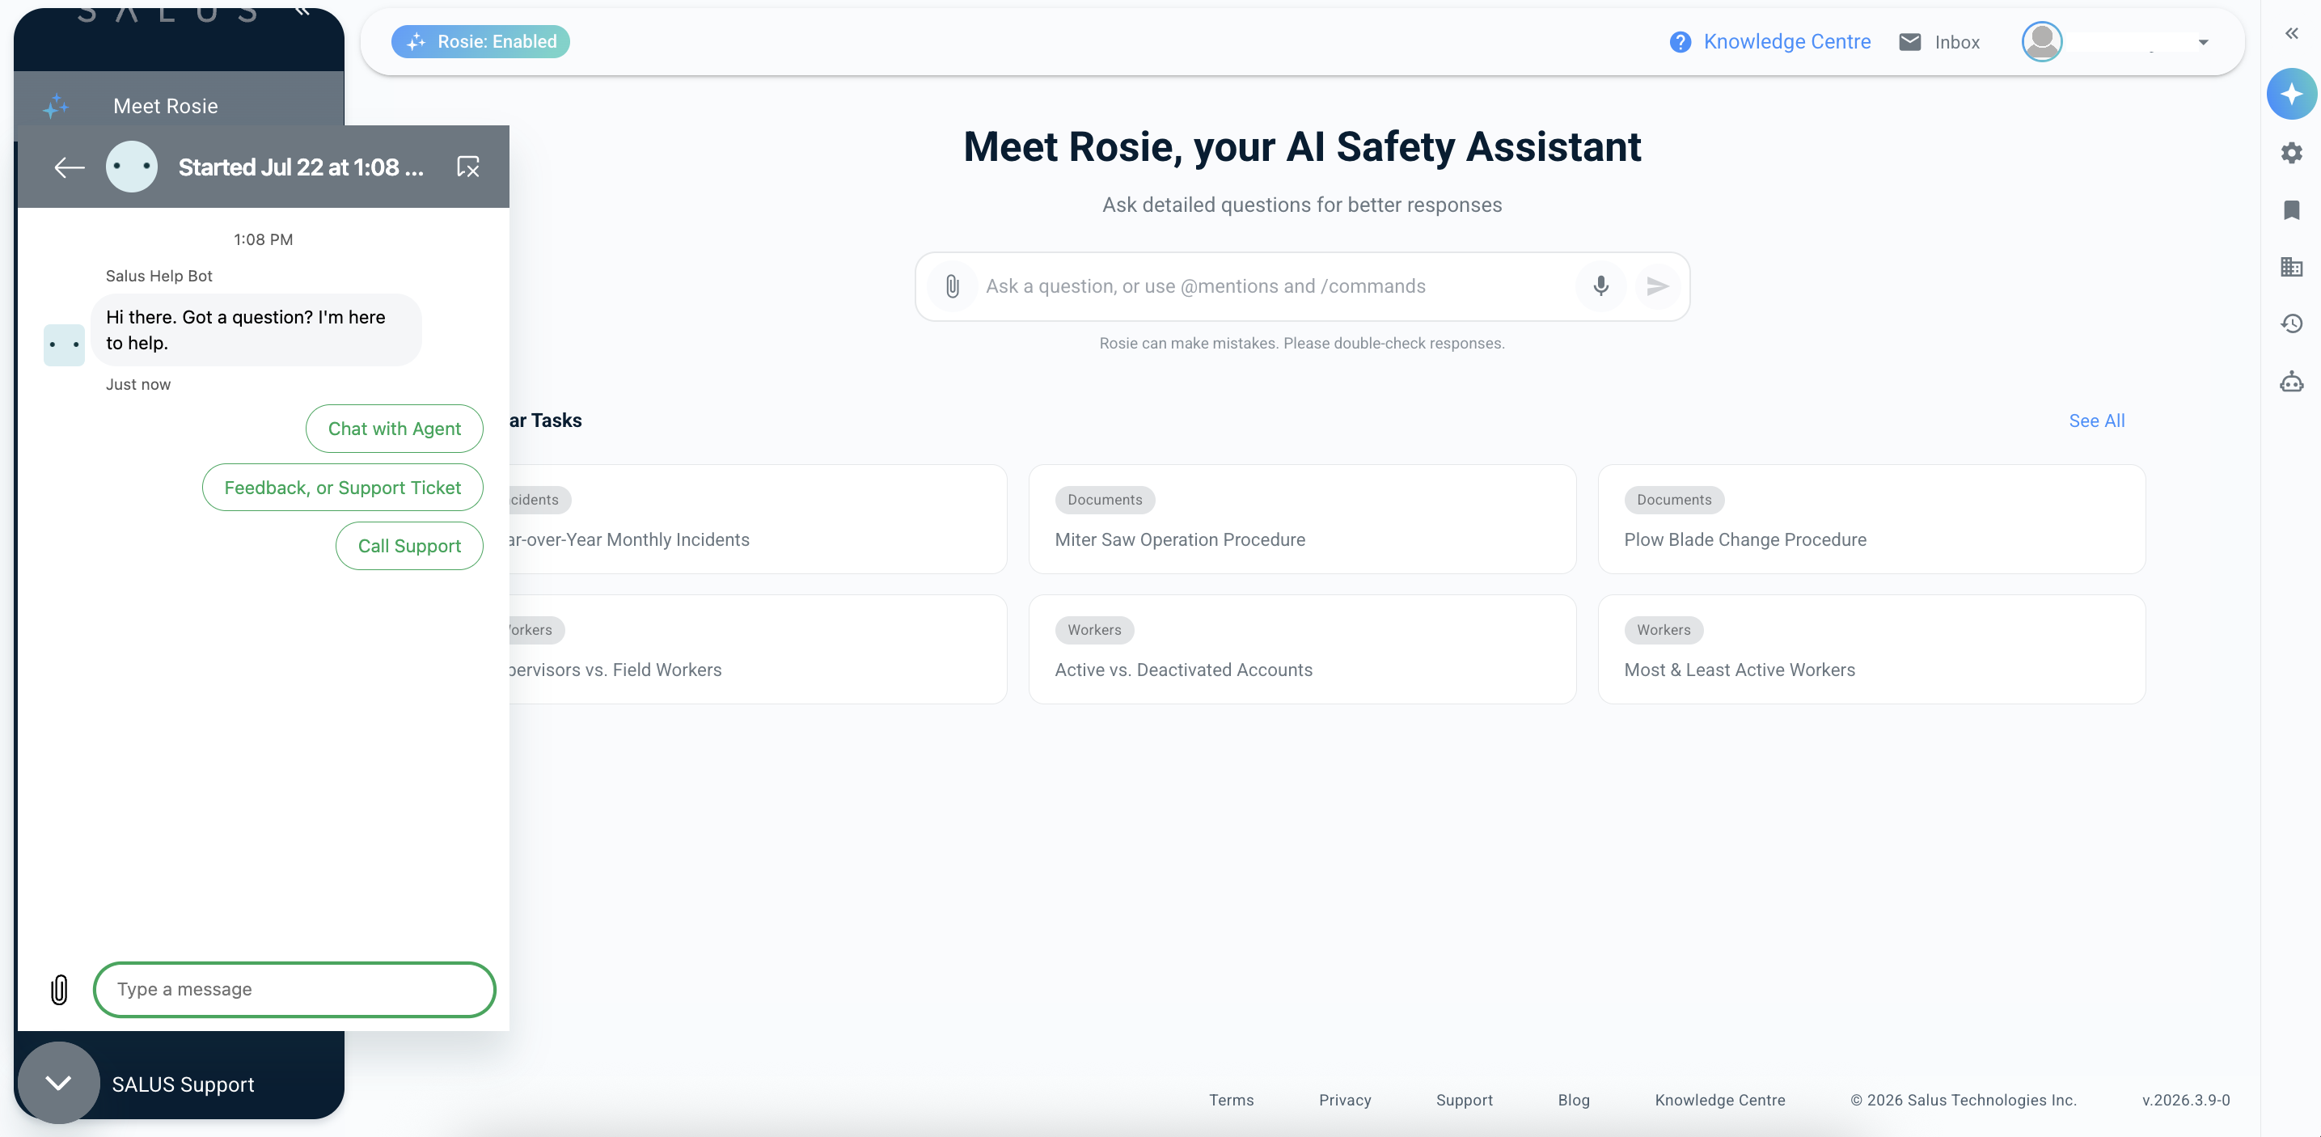
Task: Collapse the SALUS Support chat widget
Action: pos(58,1082)
